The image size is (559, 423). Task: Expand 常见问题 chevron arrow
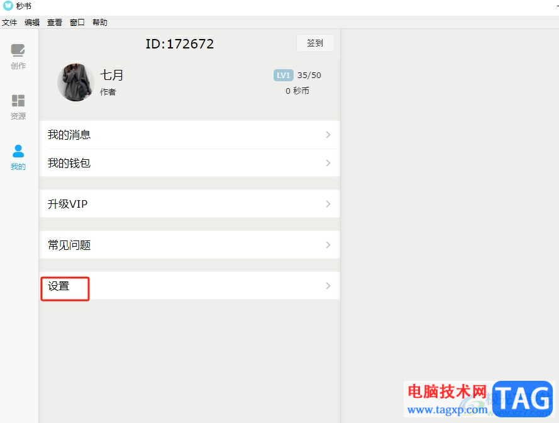[328, 245]
